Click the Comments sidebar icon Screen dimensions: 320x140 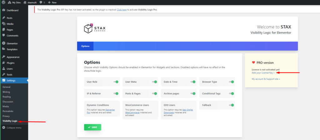point(3,35)
